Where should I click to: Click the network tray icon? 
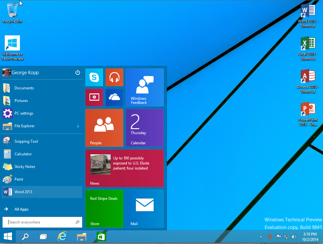click(x=286, y=237)
